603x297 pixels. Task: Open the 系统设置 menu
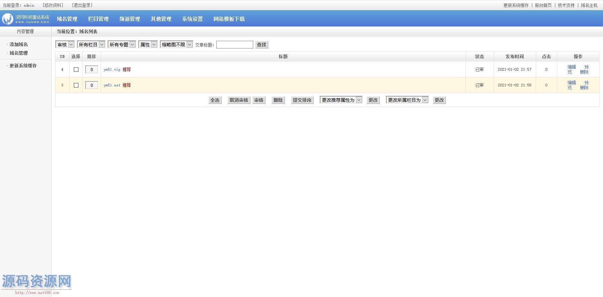(x=193, y=19)
